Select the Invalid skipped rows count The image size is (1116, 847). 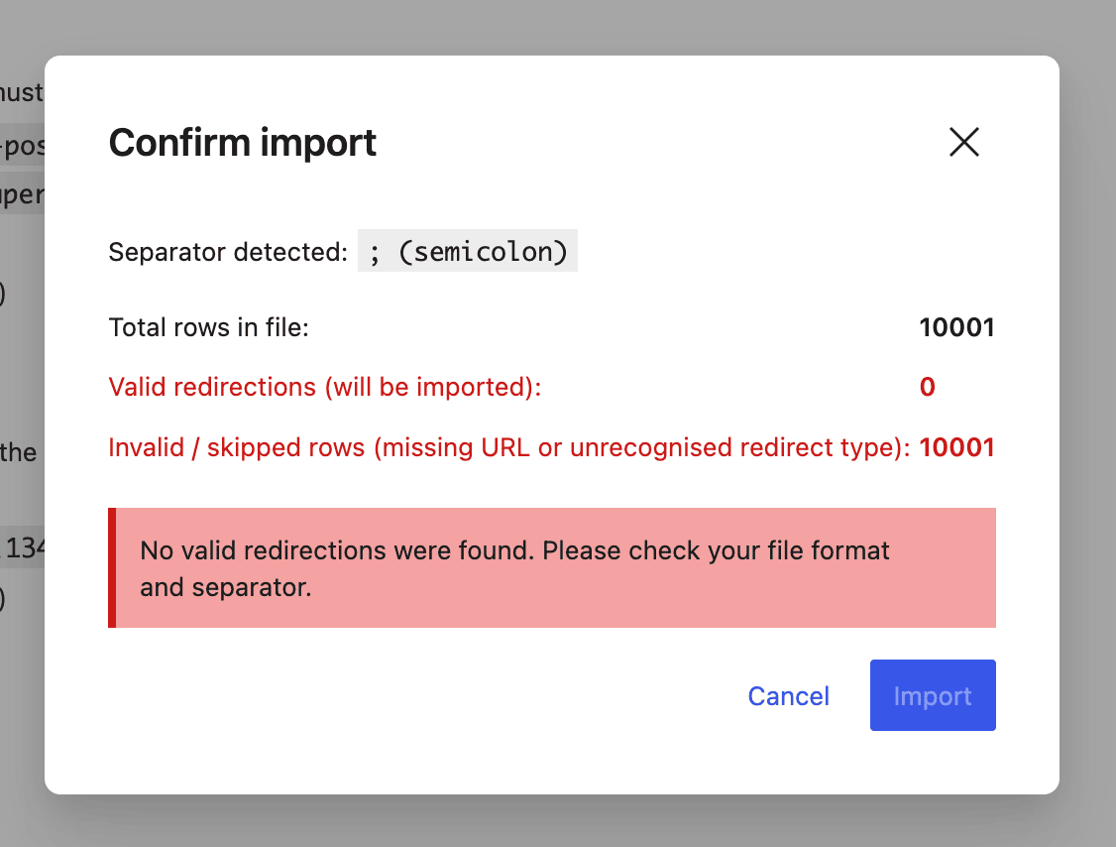point(957,447)
